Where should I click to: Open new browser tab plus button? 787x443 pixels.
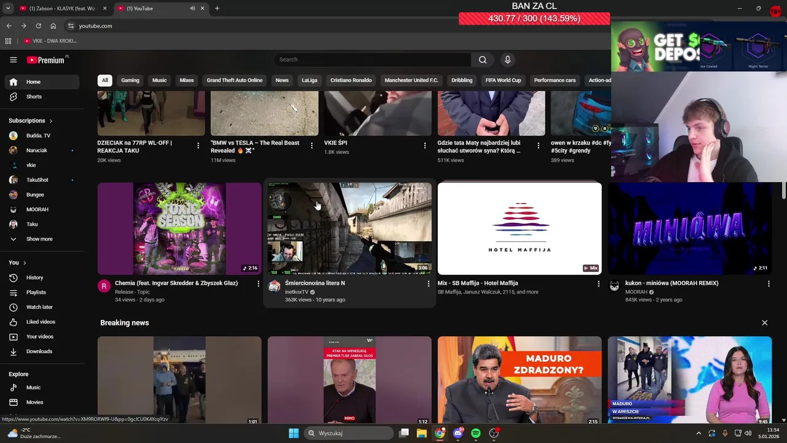click(x=217, y=8)
